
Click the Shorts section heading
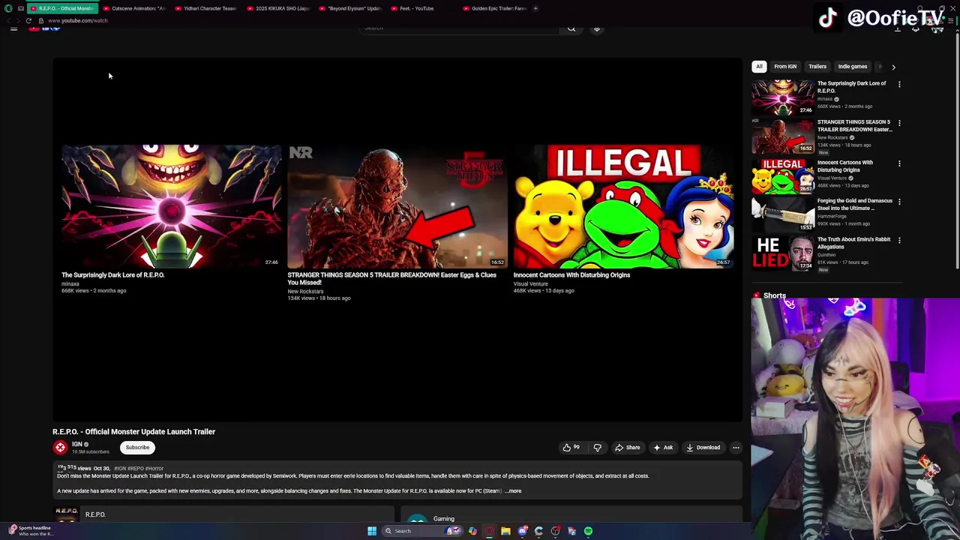[x=775, y=296]
